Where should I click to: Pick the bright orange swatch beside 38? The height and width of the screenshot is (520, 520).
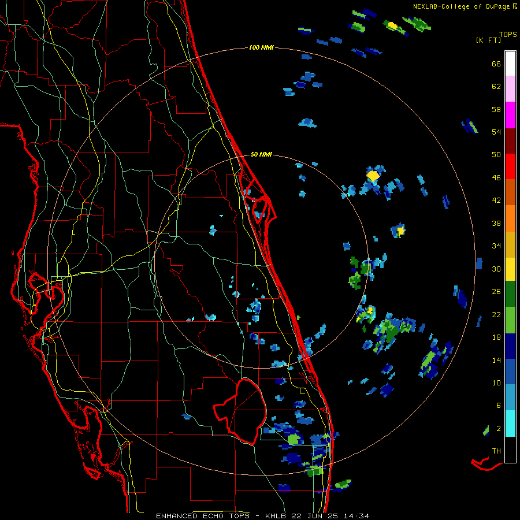click(510, 218)
